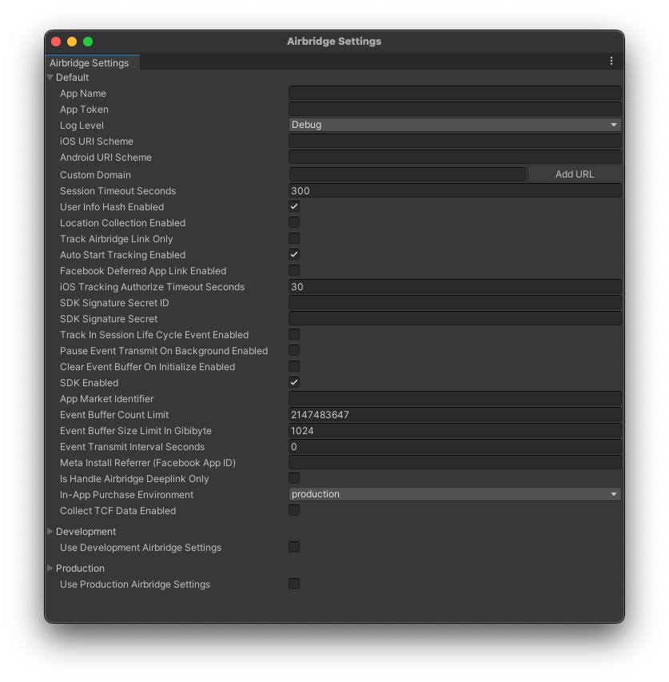Viewport: 669px width, 682px height.
Task: Disable Auto Start Tracking Enabled
Action: point(294,254)
